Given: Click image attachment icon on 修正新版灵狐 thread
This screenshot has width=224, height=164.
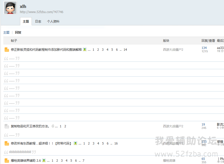Looking at the screenshot, I should point(85,49).
